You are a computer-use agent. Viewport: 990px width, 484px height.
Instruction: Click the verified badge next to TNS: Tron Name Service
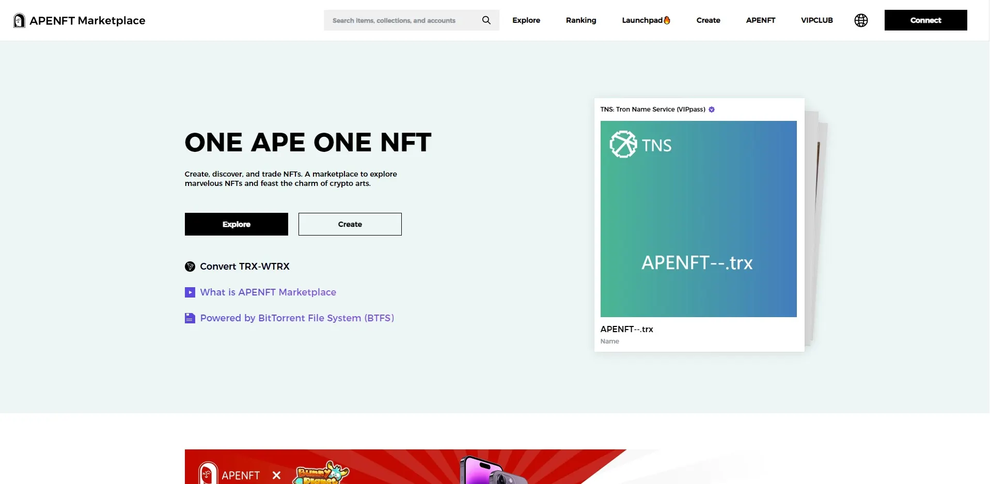coord(711,109)
